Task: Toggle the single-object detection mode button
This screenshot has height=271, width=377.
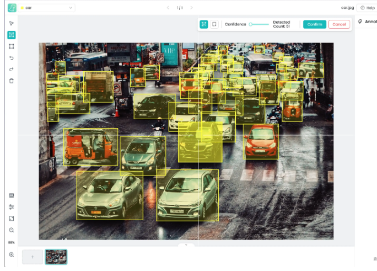Action: pos(214,24)
